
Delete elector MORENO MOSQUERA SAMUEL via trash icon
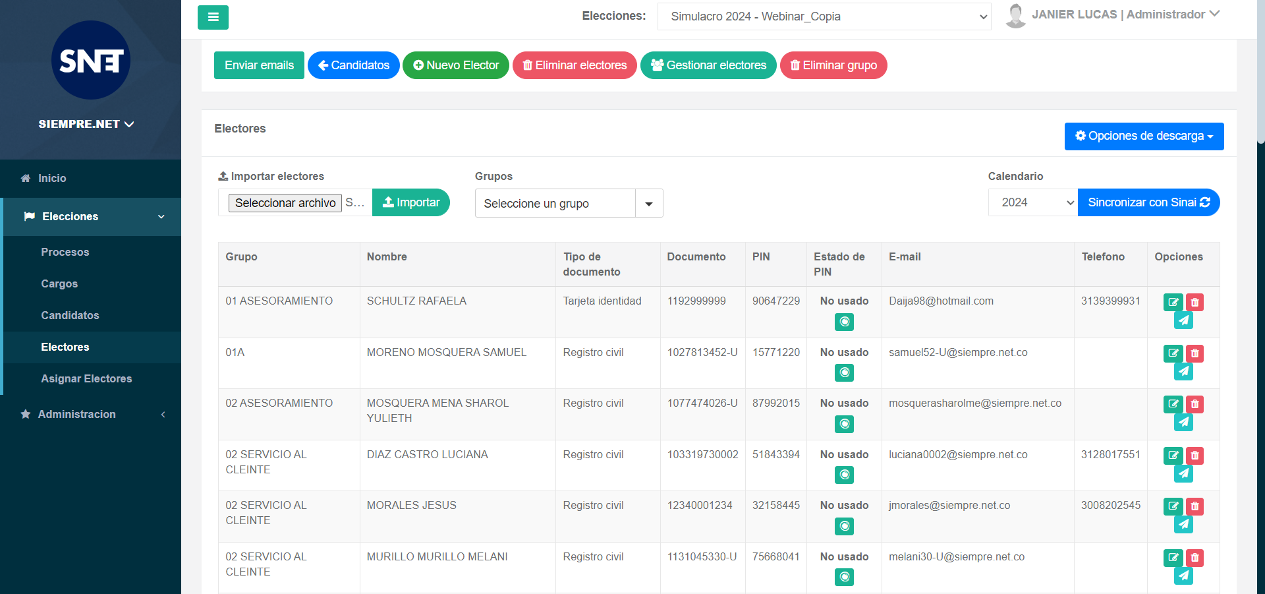1195,353
